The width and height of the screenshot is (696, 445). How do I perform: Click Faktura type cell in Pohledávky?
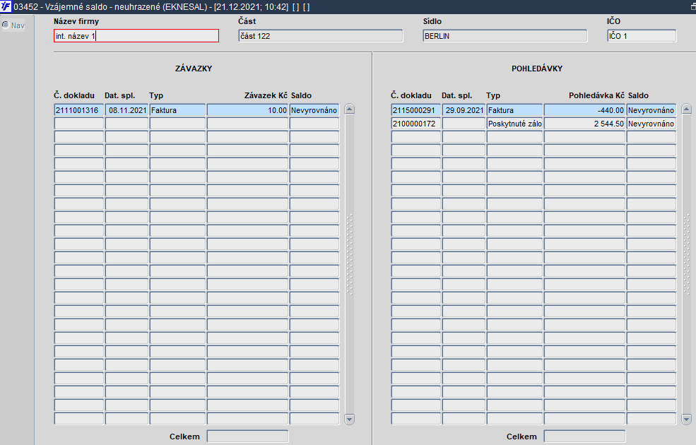(x=514, y=110)
